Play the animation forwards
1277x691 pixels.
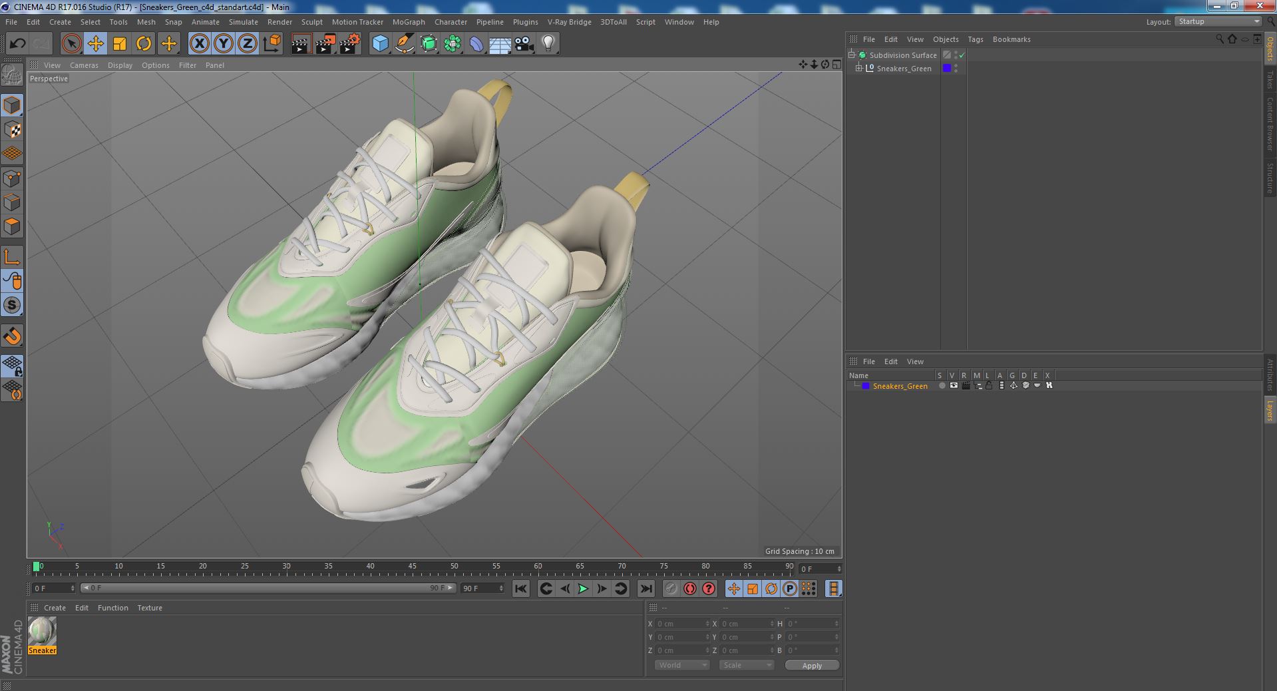[x=583, y=588]
